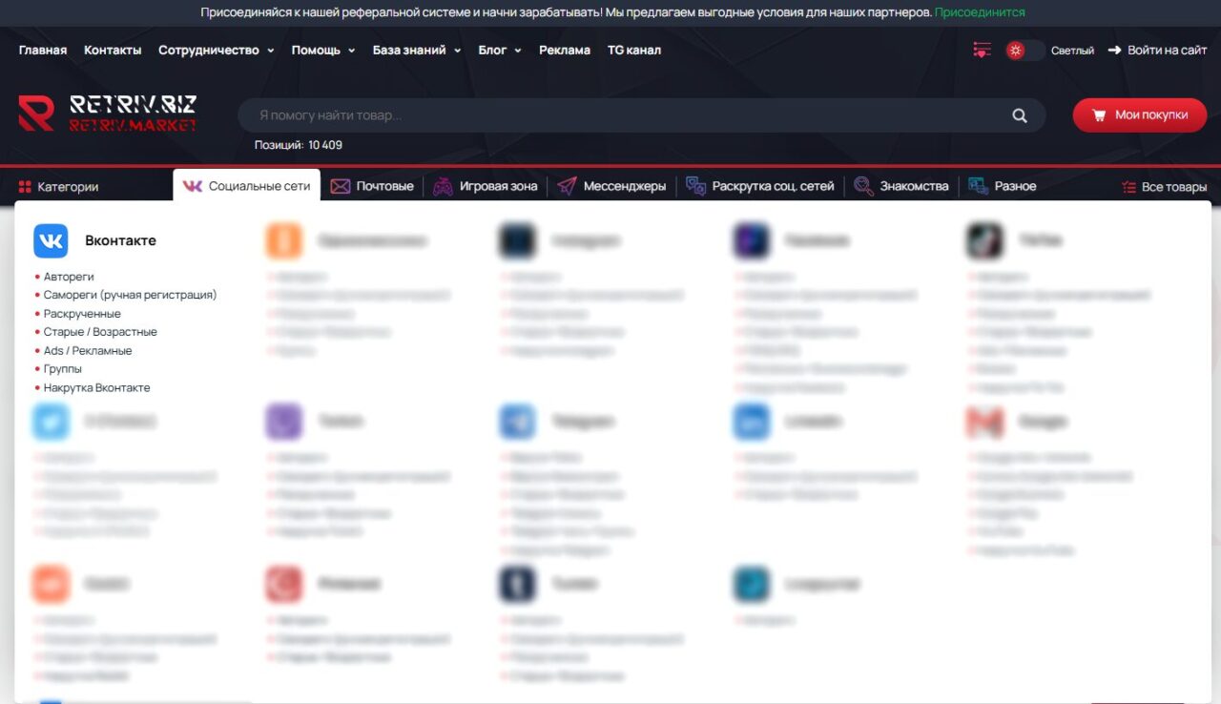Open Группы under Вконтакте
1221x704 pixels.
pos(63,369)
